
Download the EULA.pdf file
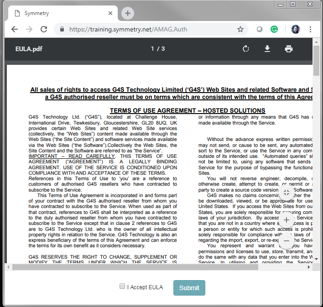click(267, 49)
